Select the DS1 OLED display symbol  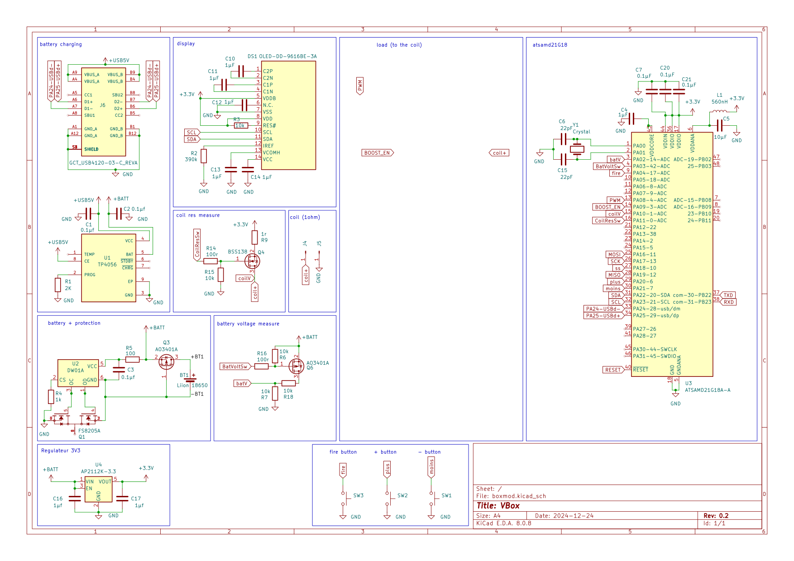pyautogui.click(x=288, y=115)
